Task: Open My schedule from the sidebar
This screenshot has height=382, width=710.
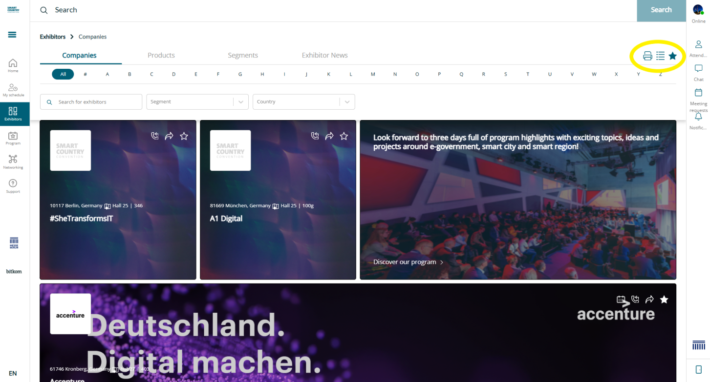Action: pos(13,90)
